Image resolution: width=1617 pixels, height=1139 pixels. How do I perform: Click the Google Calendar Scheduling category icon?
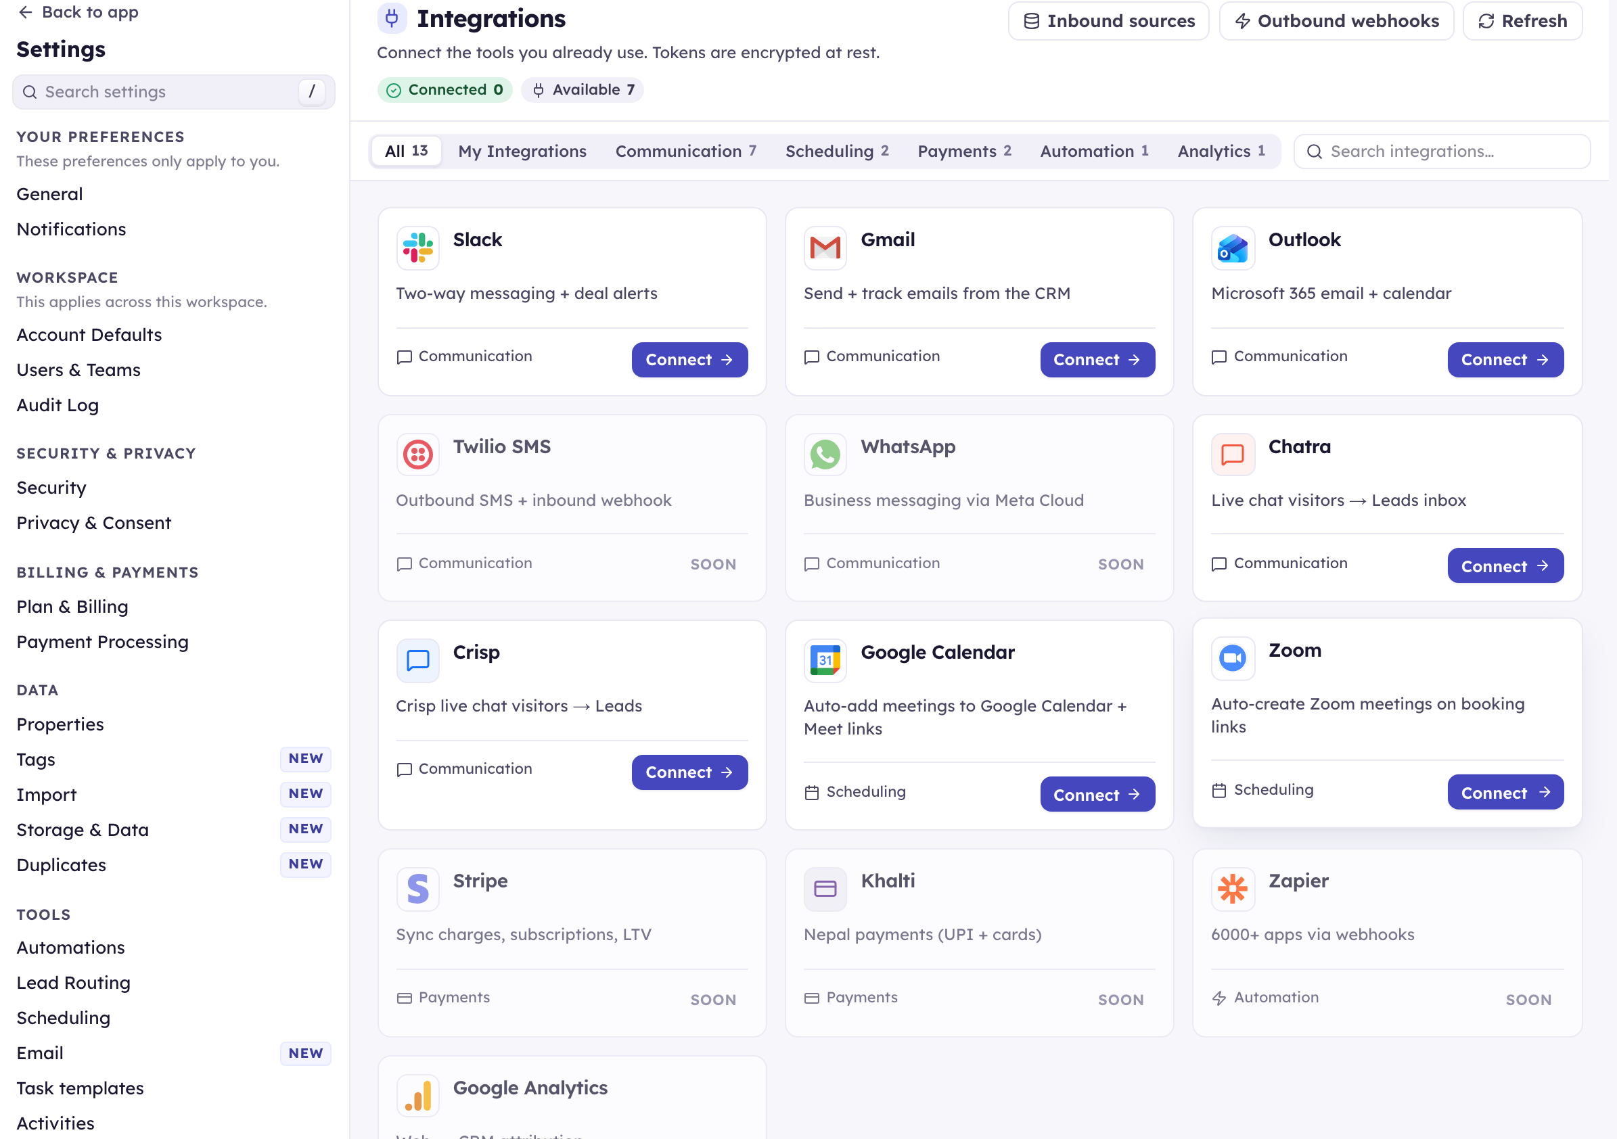(811, 793)
